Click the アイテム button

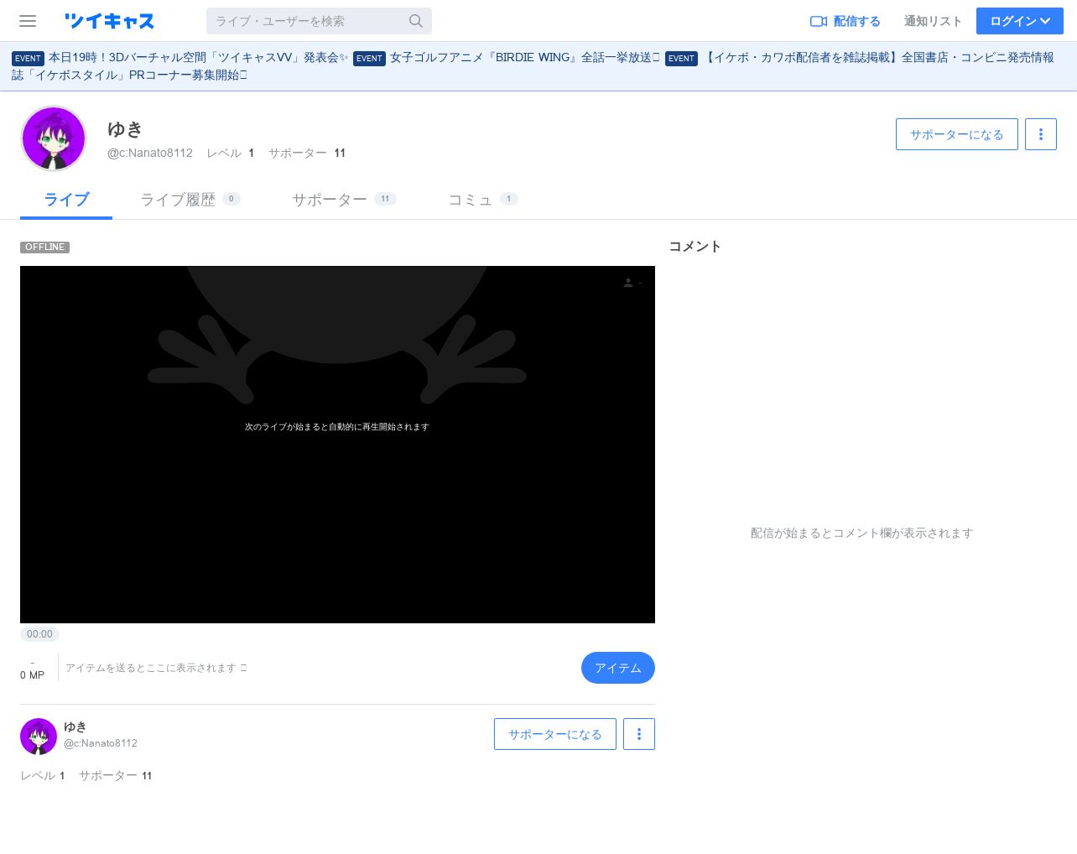tap(618, 668)
